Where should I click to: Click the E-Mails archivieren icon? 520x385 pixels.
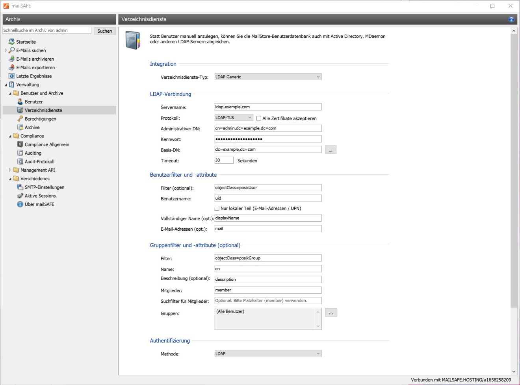click(x=11, y=59)
